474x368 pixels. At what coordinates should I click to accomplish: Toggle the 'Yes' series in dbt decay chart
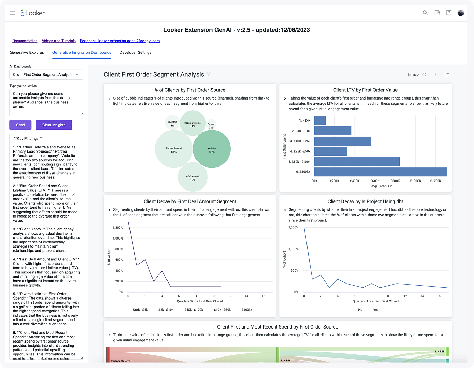[373, 310]
